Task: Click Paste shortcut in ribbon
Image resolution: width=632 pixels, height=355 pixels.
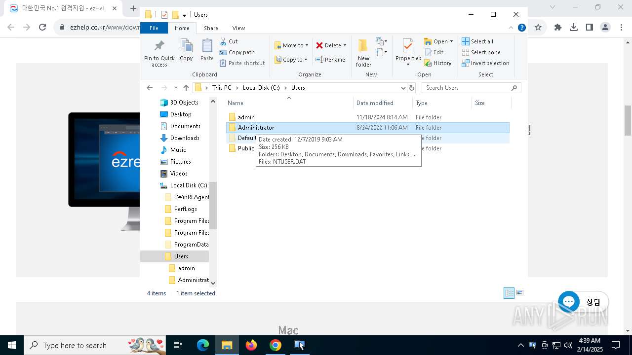Action: point(242,63)
